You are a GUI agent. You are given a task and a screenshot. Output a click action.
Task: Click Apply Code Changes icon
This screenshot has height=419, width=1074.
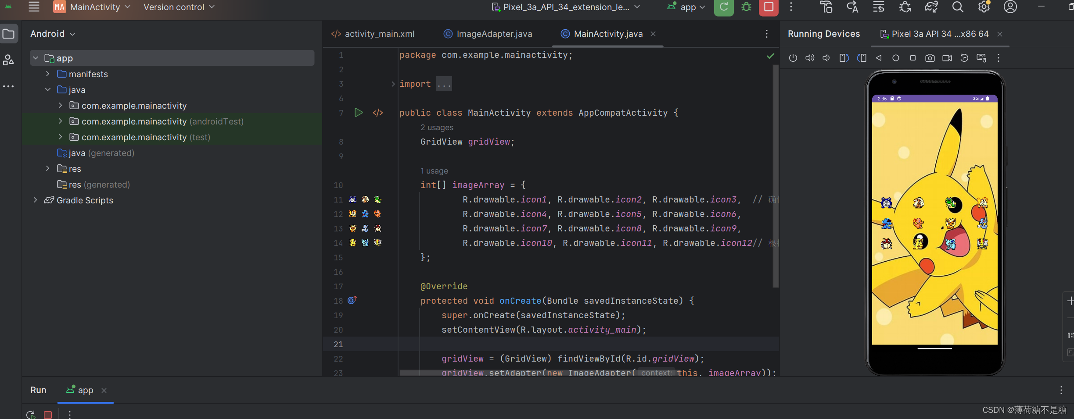pos(878,7)
